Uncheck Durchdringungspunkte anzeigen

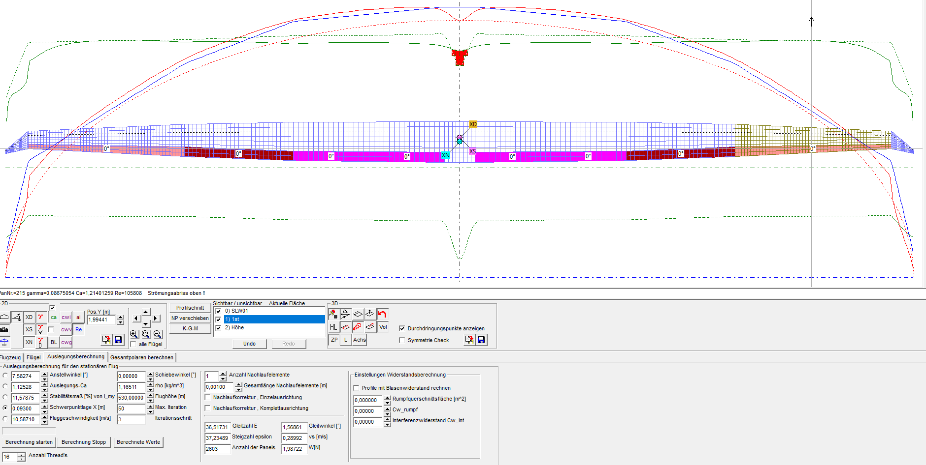pos(402,328)
